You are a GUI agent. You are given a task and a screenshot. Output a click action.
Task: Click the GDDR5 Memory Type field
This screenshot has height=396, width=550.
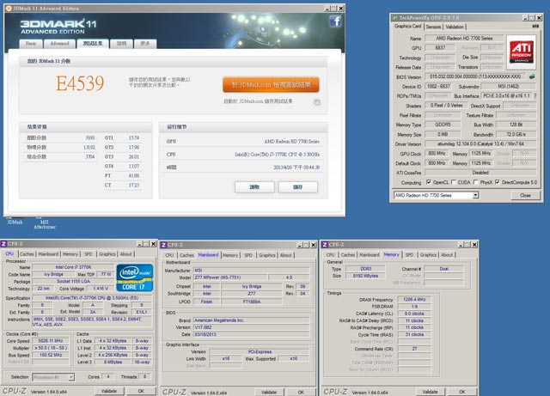point(443,125)
